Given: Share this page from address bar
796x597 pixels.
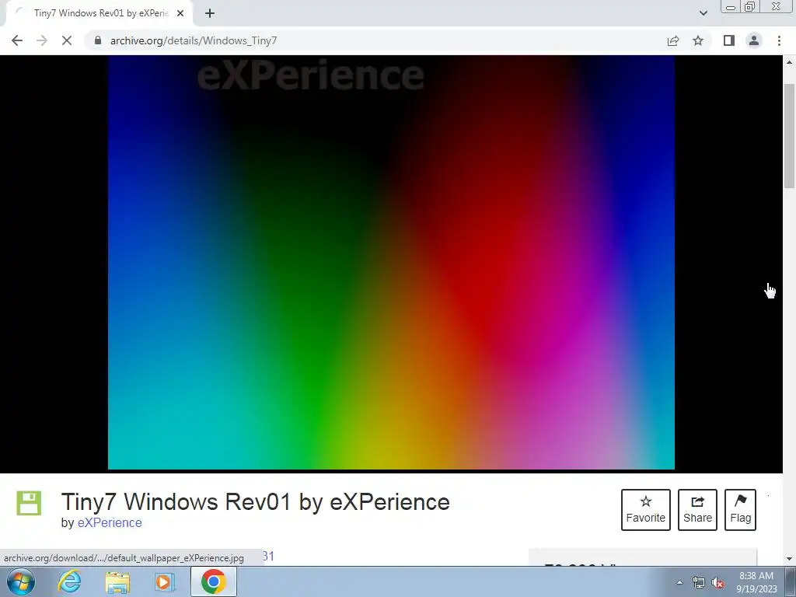Looking at the screenshot, I should point(673,40).
